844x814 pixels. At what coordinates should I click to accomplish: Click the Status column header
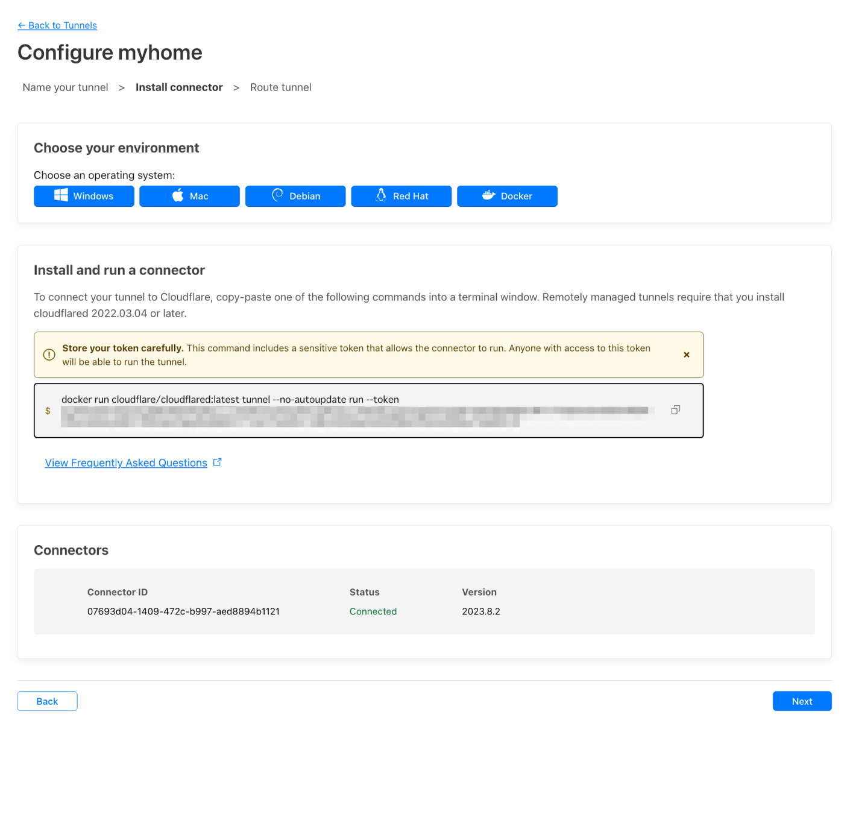pyautogui.click(x=365, y=592)
